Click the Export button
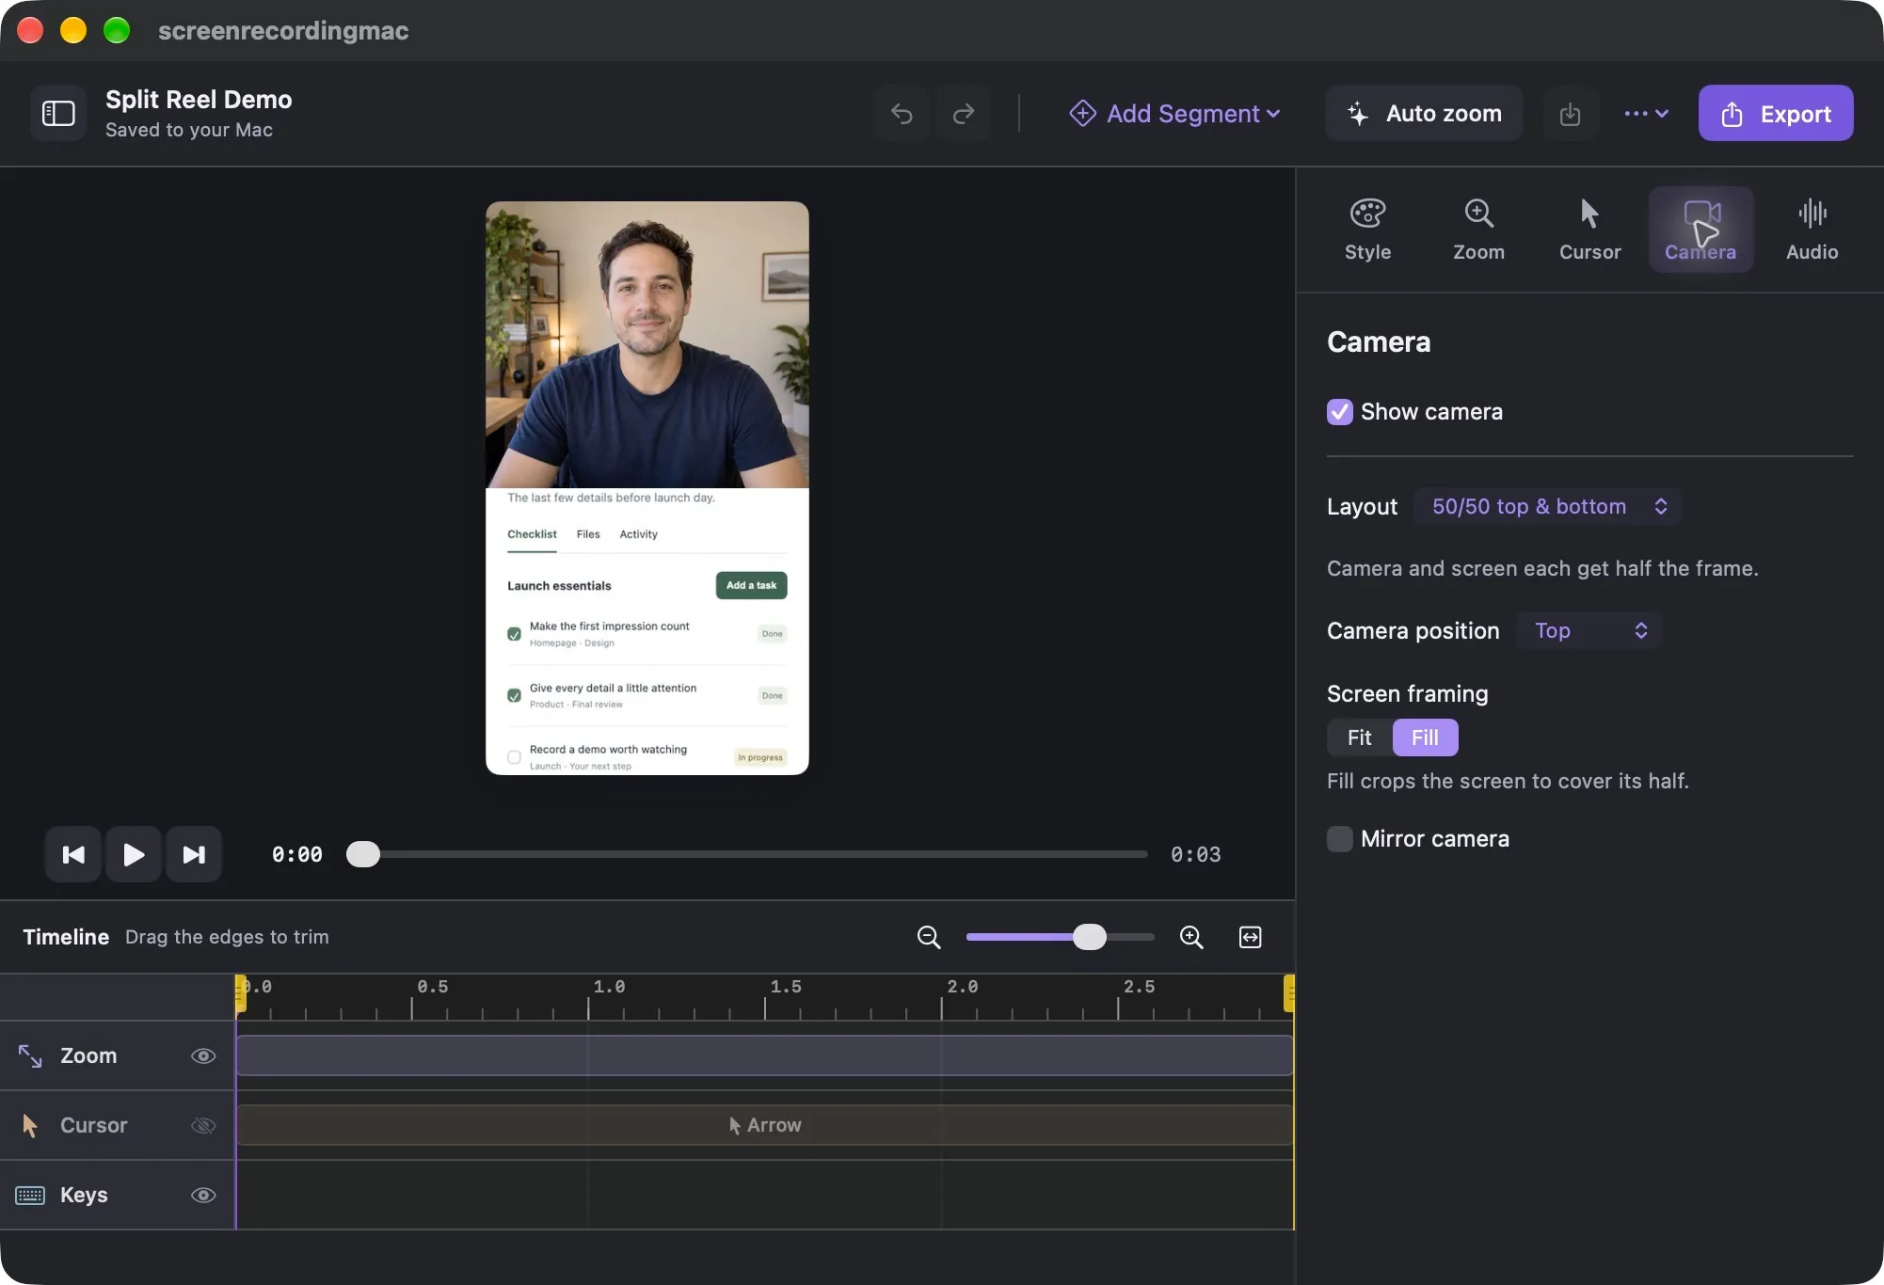This screenshot has height=1285, width=1884. click(1776, 114)
